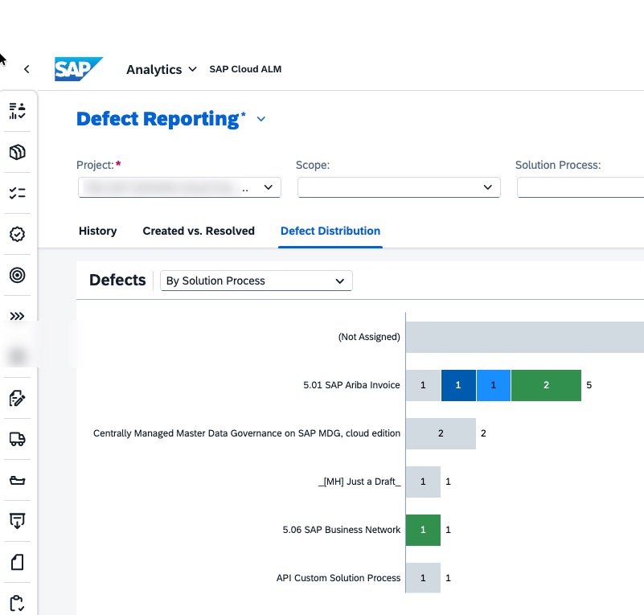Screen dimensions: 644x615
Task: Click dark blue segment of SAP Ariba Invoice
Action: click(458, 385)
